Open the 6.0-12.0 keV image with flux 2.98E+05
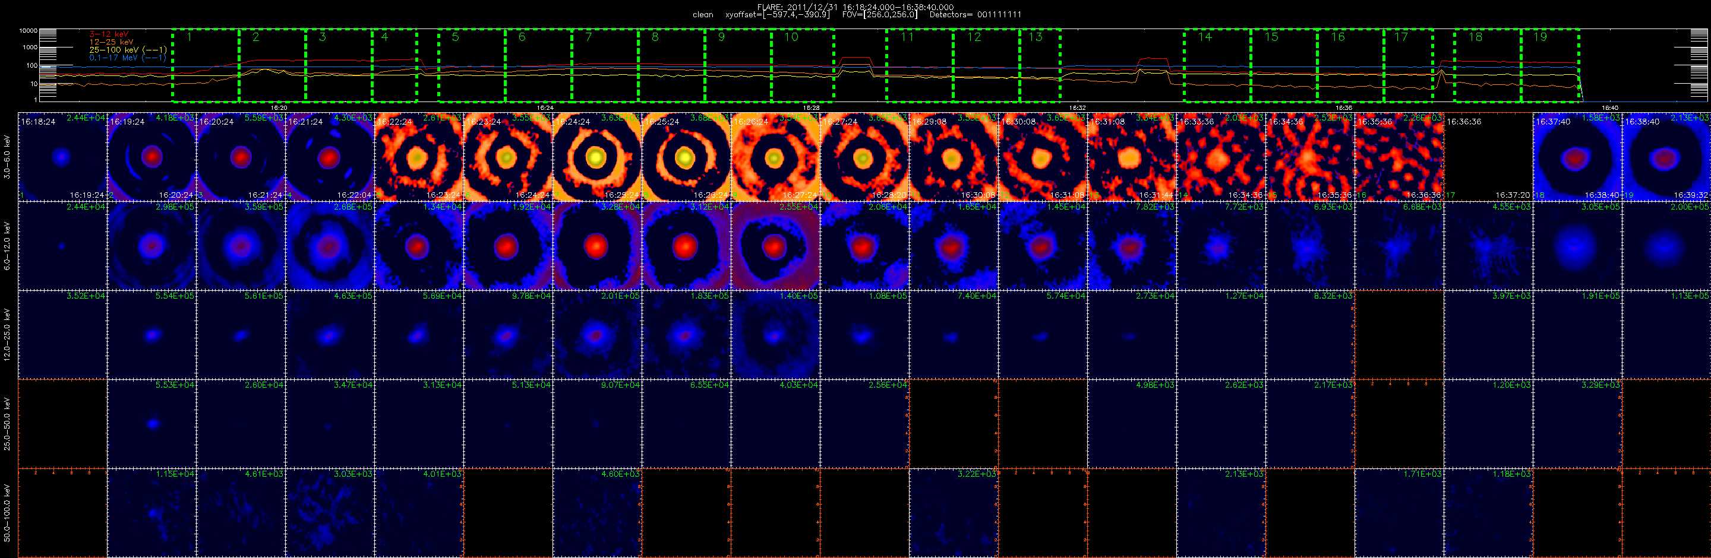 [151, 246]
